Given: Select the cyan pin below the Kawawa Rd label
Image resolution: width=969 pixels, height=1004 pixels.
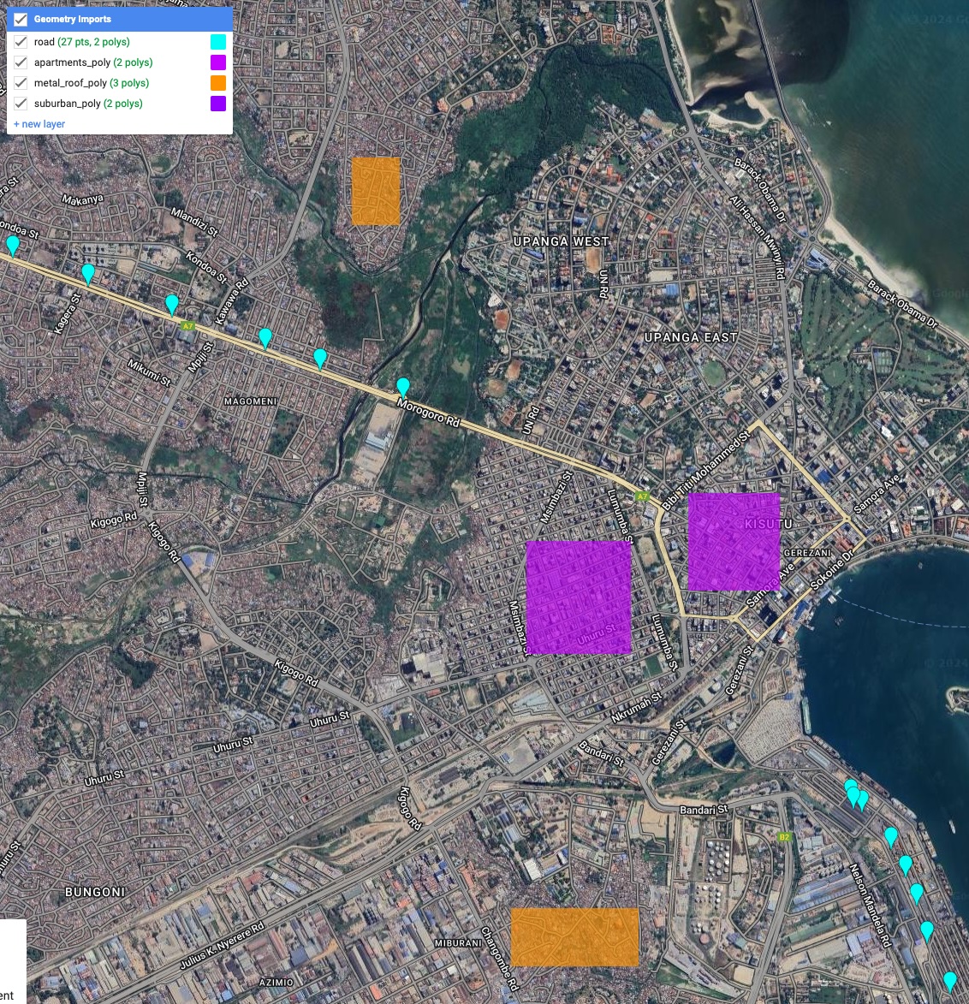Looking at the screenshot, I should pyautogui.click(x=265, y=338).
